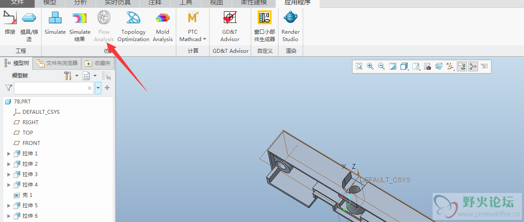The image size is (524, 222).
Task: Switch to the 收藏夹 tab
Action: [x=98, y=63]
